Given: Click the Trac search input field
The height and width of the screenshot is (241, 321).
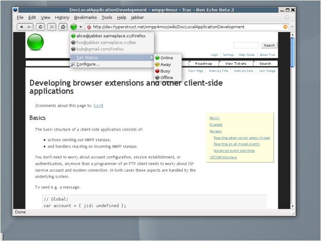Looking at the screenshot, I should click(246, 45).
